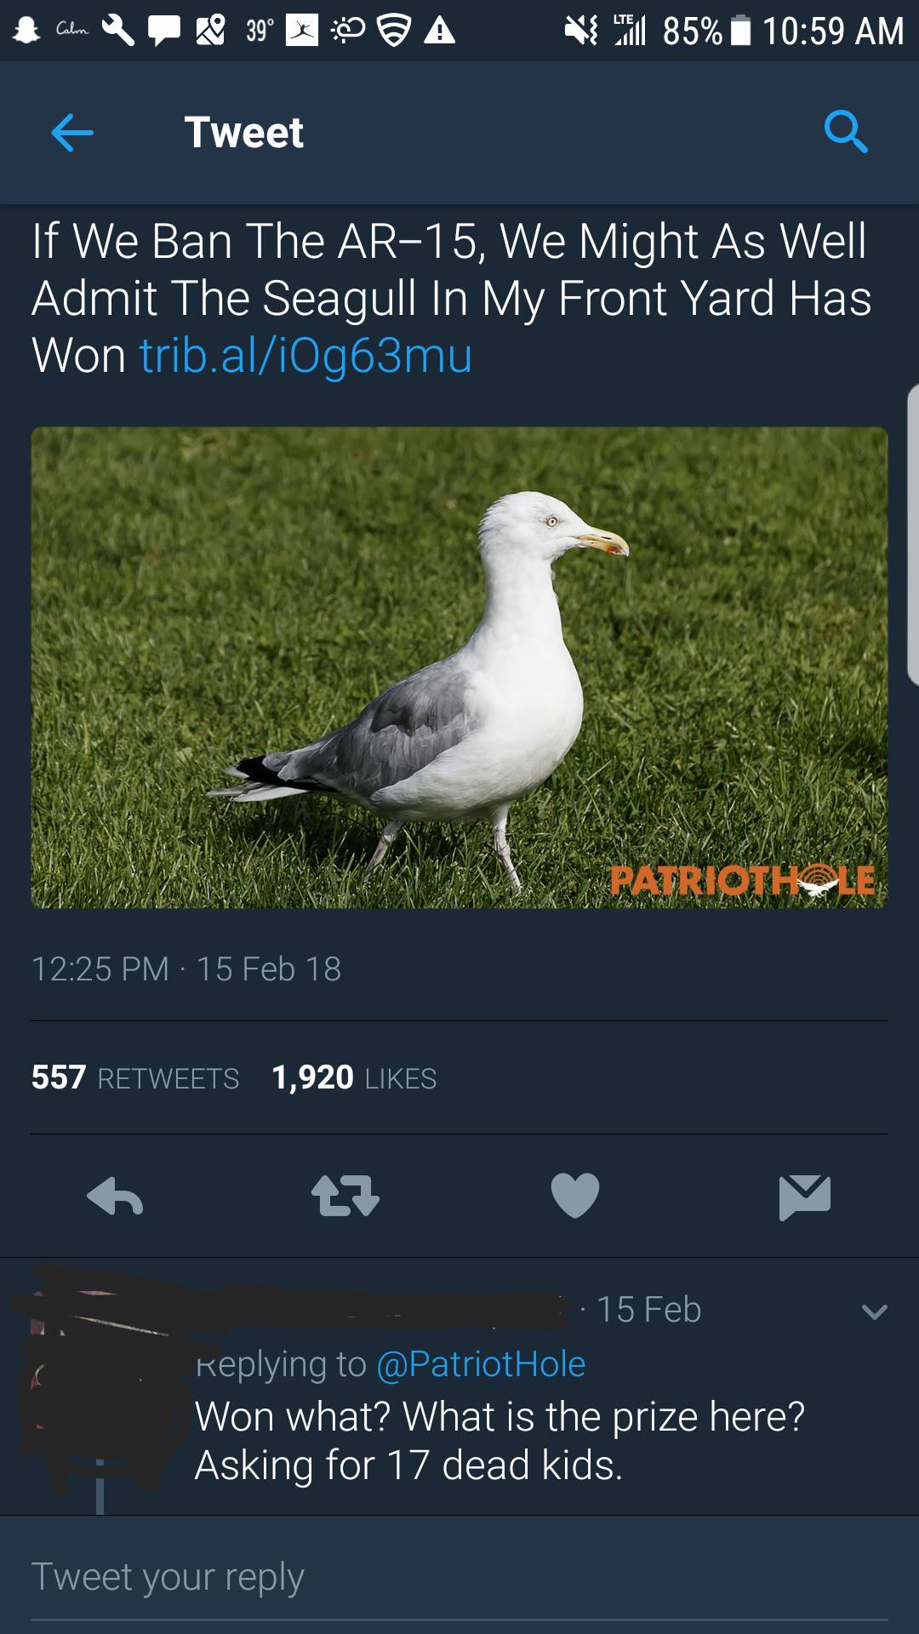The height and width of the screenshot is (1634, 919).
Task: Focus the Tweet your reply field
Action: (x=459, y=1576)
